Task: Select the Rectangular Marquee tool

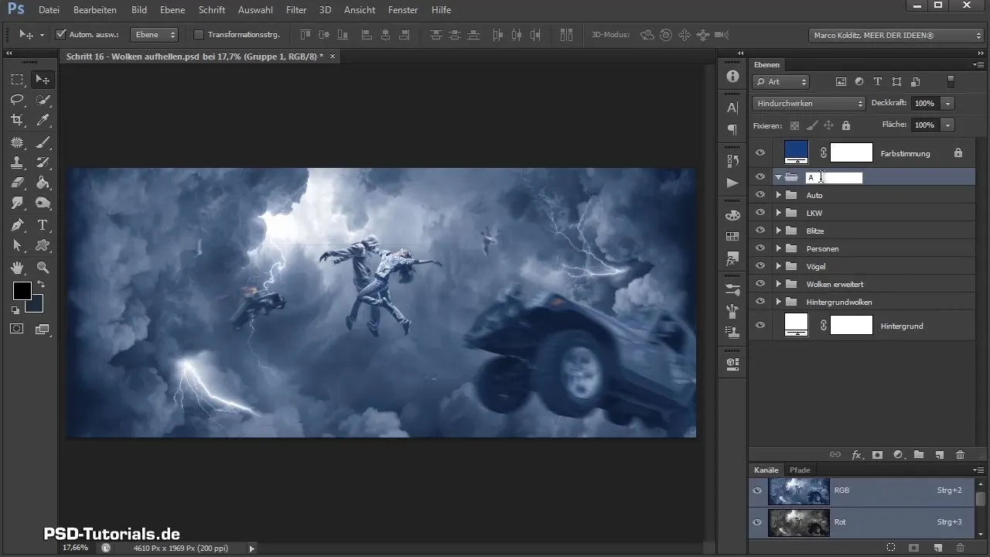Action: (x=17, y=79)
